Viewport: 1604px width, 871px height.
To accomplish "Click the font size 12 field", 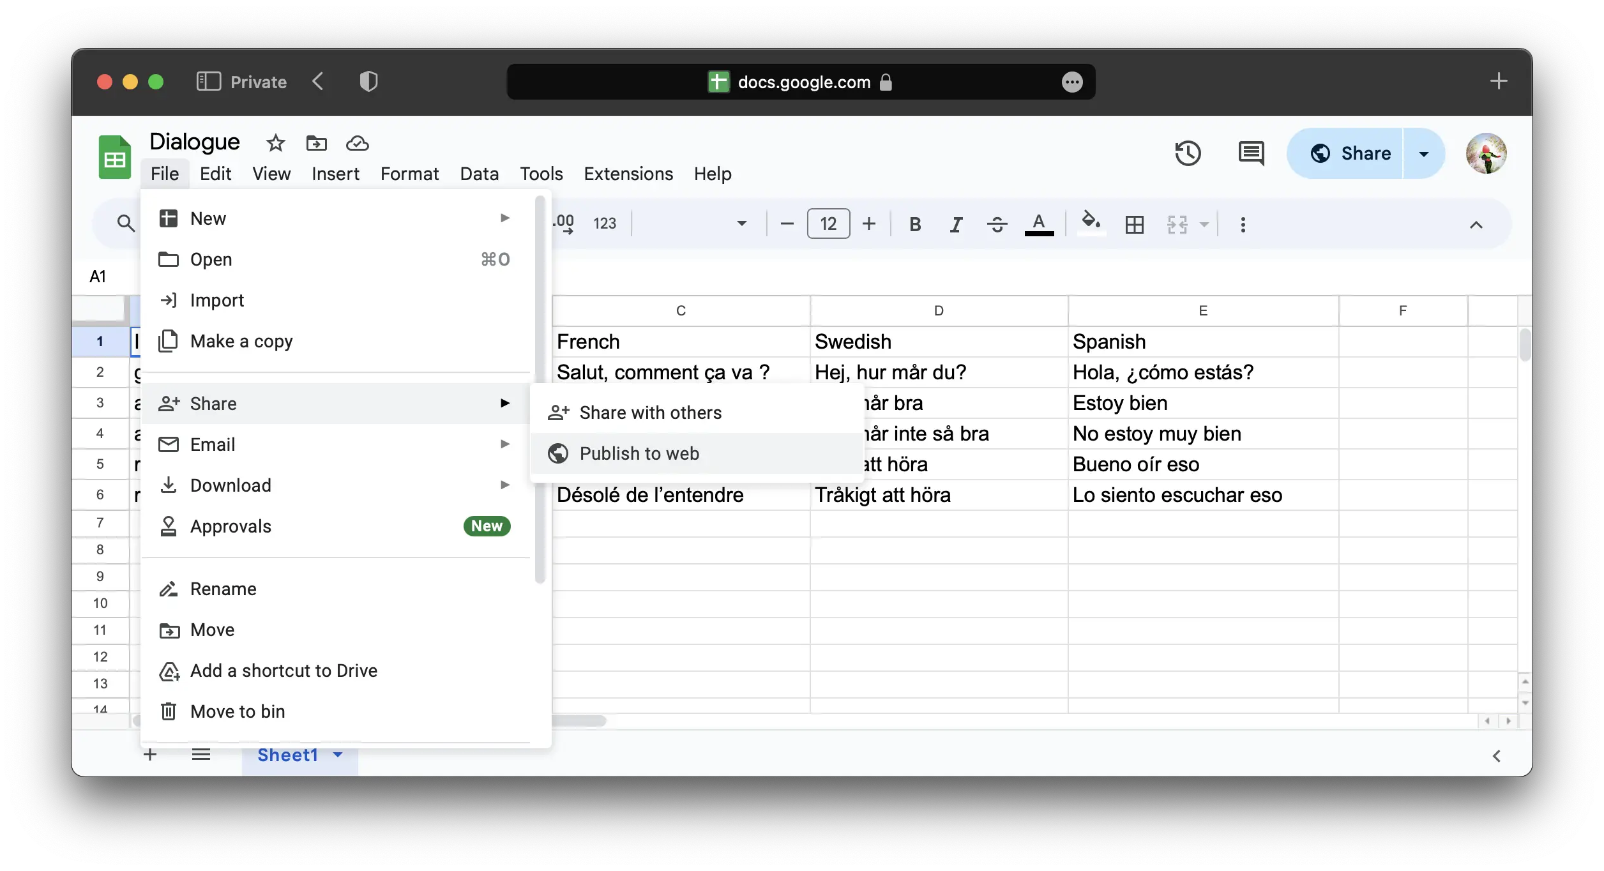I will [x=828, y=223].
